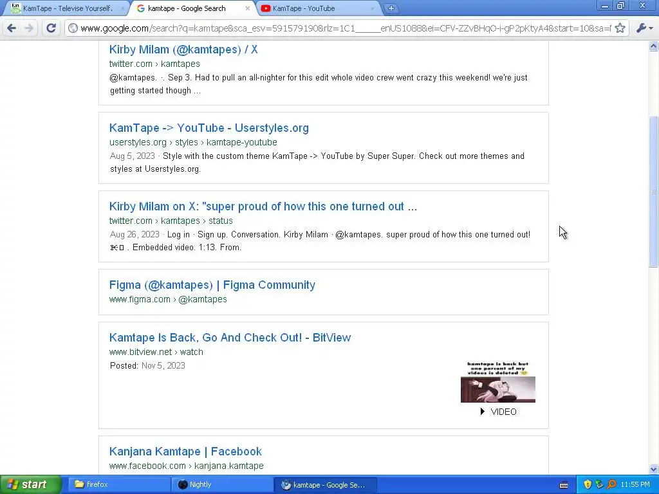
Task: Click the KamTape favicon on first tab
Action: pyautogui.click(x=15, y=8)
